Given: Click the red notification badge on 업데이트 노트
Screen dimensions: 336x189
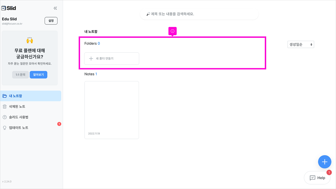Looking at the screenshot, I should click(x=59, y=124).
